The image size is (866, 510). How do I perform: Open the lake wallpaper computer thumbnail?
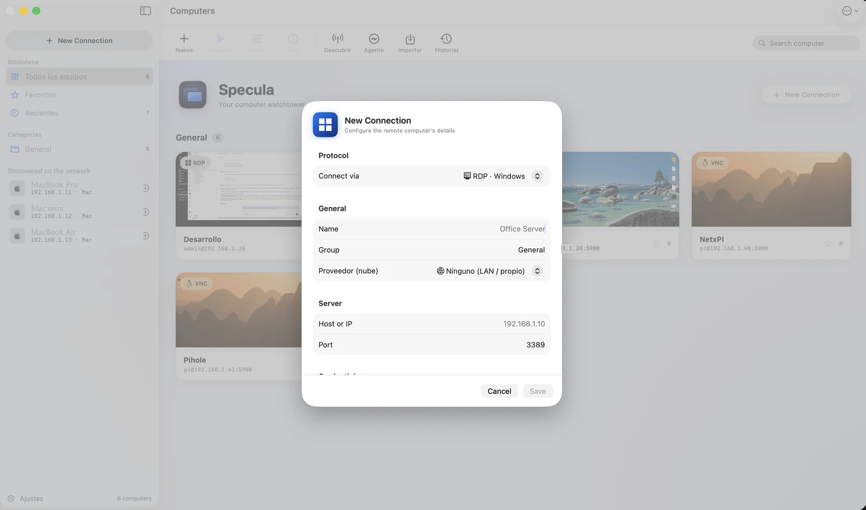coord(621,190)
